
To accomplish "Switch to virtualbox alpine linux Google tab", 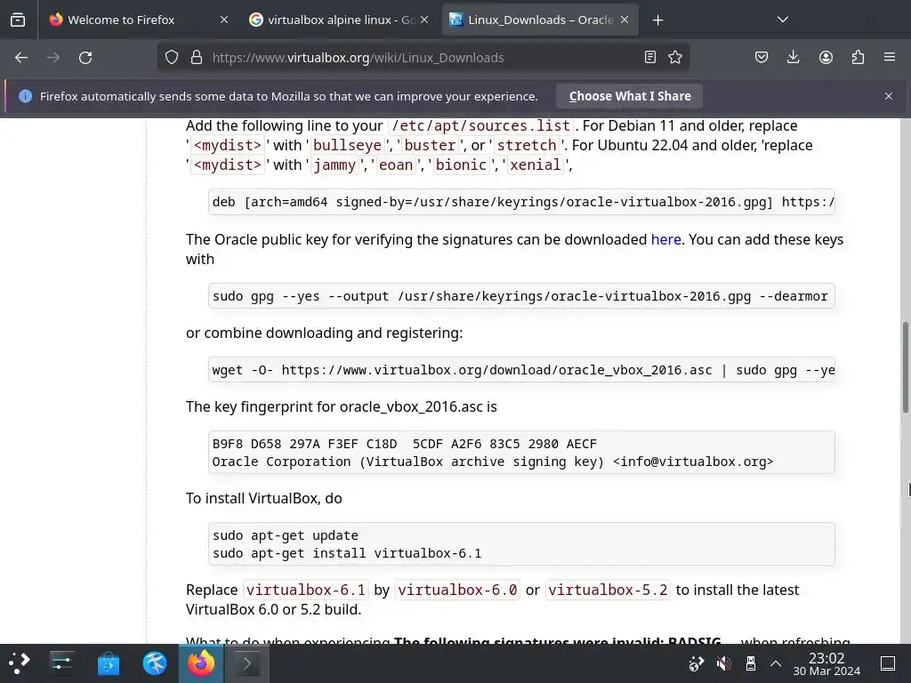I will [339, 20].
